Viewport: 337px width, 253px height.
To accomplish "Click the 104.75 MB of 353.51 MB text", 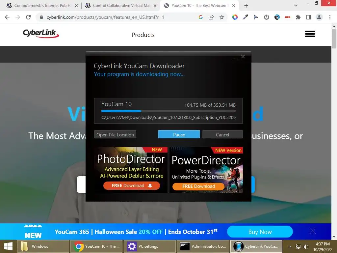I will tap(210, 105).
